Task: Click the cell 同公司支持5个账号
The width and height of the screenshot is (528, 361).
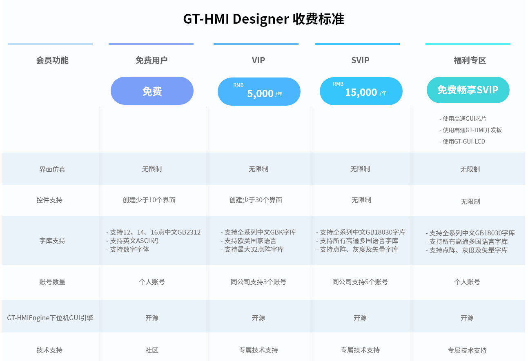Action: tap(360, 282)
